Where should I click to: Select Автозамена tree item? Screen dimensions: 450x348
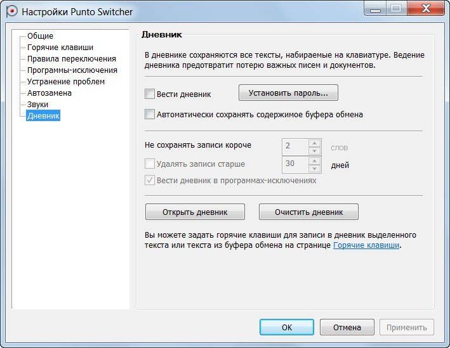pos(50,93)
